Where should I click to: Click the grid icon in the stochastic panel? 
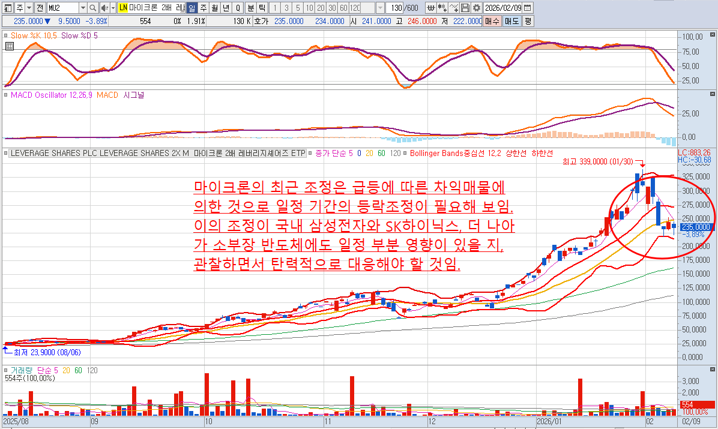click(8, 46)
